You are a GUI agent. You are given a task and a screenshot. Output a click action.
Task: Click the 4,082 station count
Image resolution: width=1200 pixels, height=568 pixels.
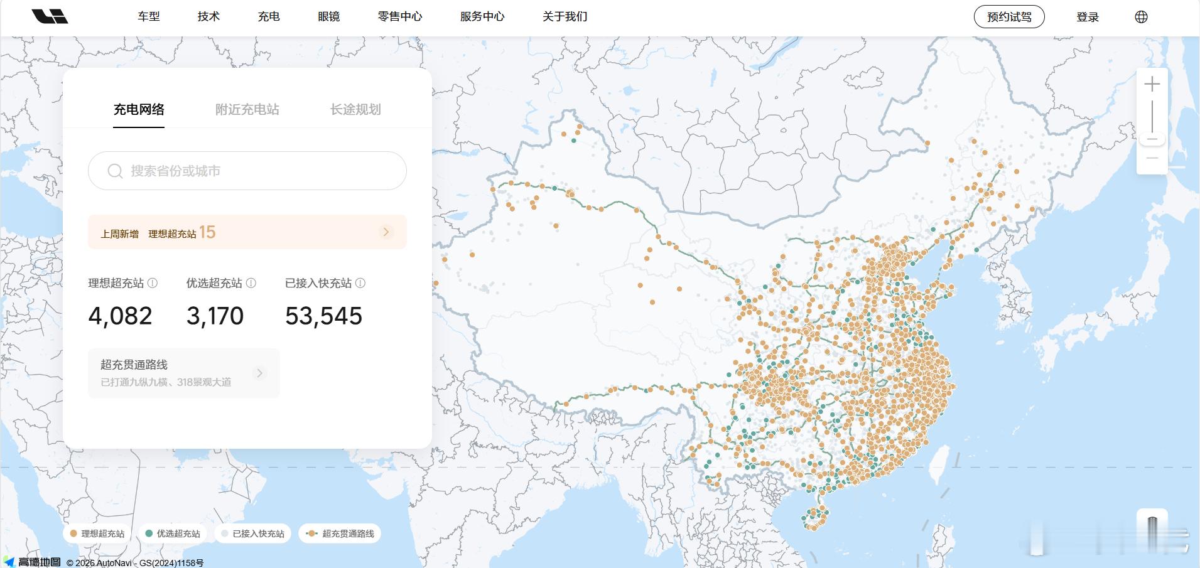pos(120,316)
